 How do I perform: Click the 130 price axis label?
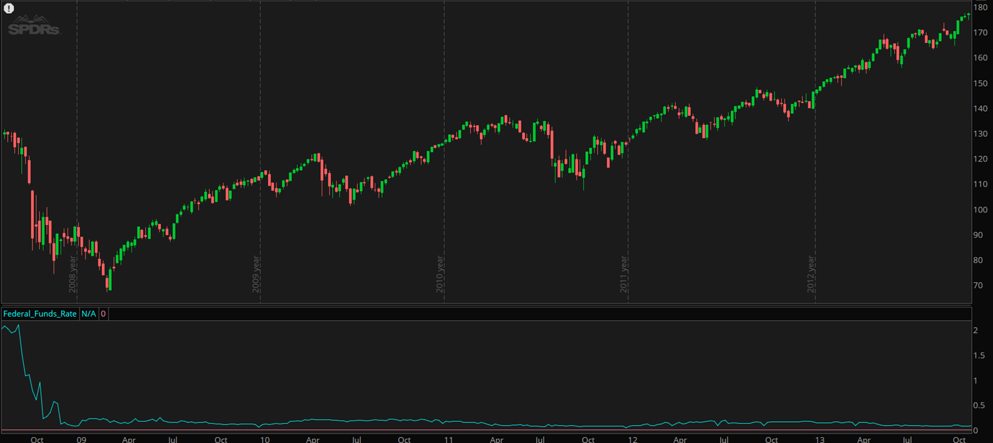[981, 134]
